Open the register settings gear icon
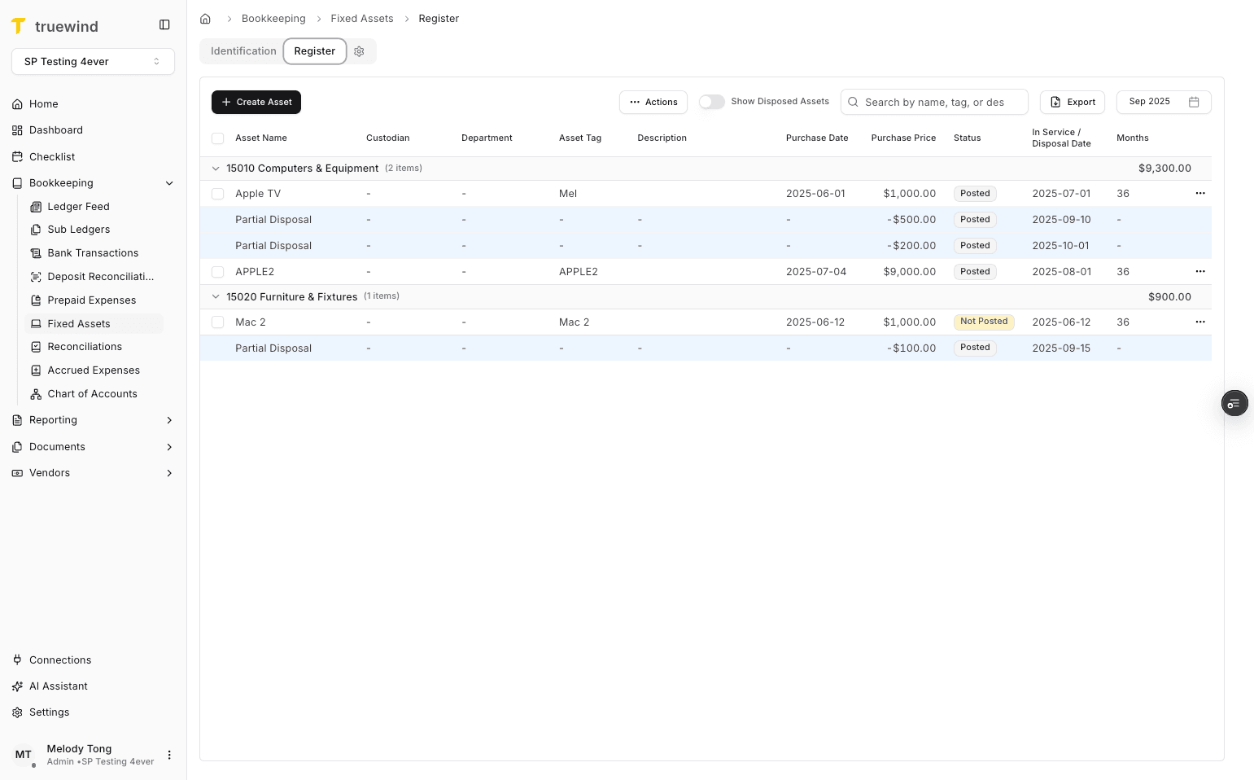1254x780 pixels. [x=359, y=51]
